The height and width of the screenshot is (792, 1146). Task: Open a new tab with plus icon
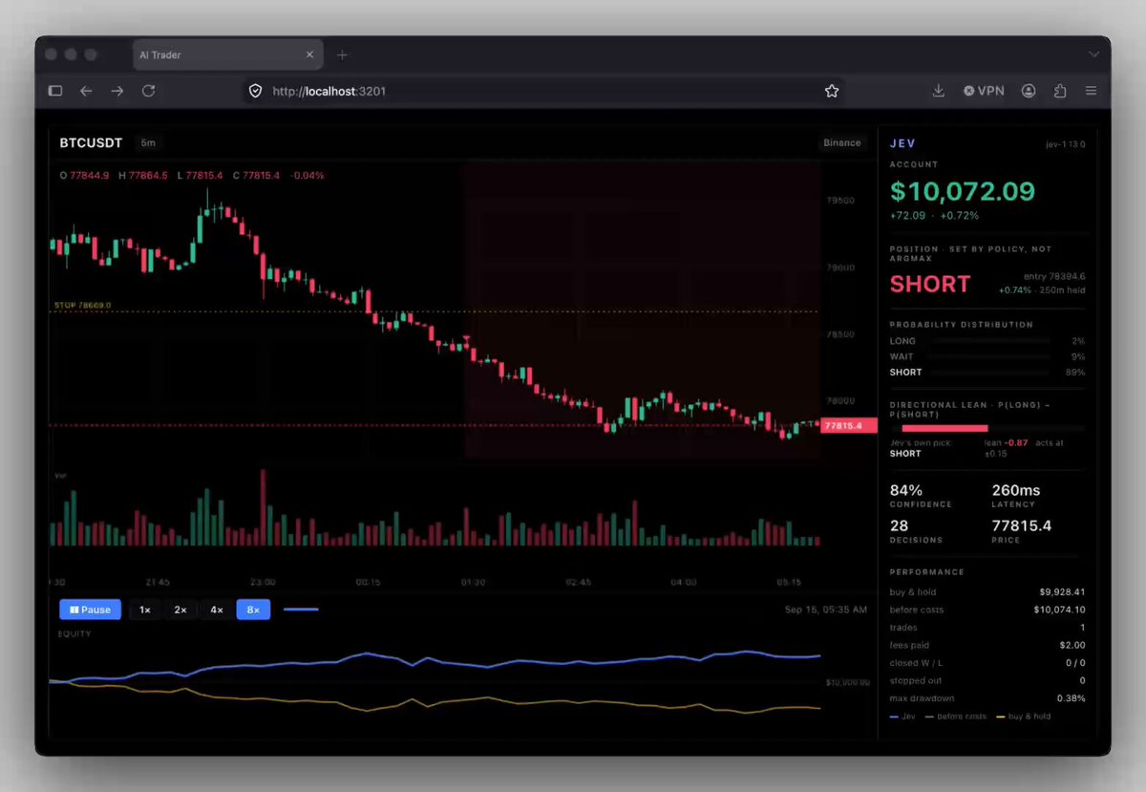(x=343, y=54)
